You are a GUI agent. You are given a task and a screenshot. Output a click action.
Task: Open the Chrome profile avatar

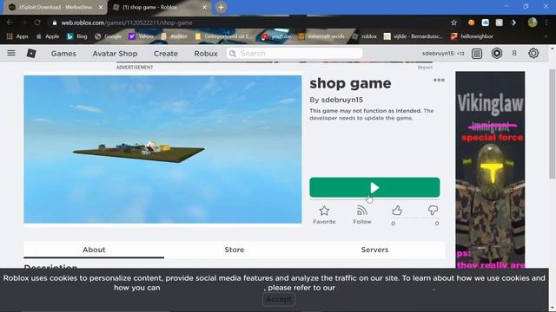tap(533, 23)
